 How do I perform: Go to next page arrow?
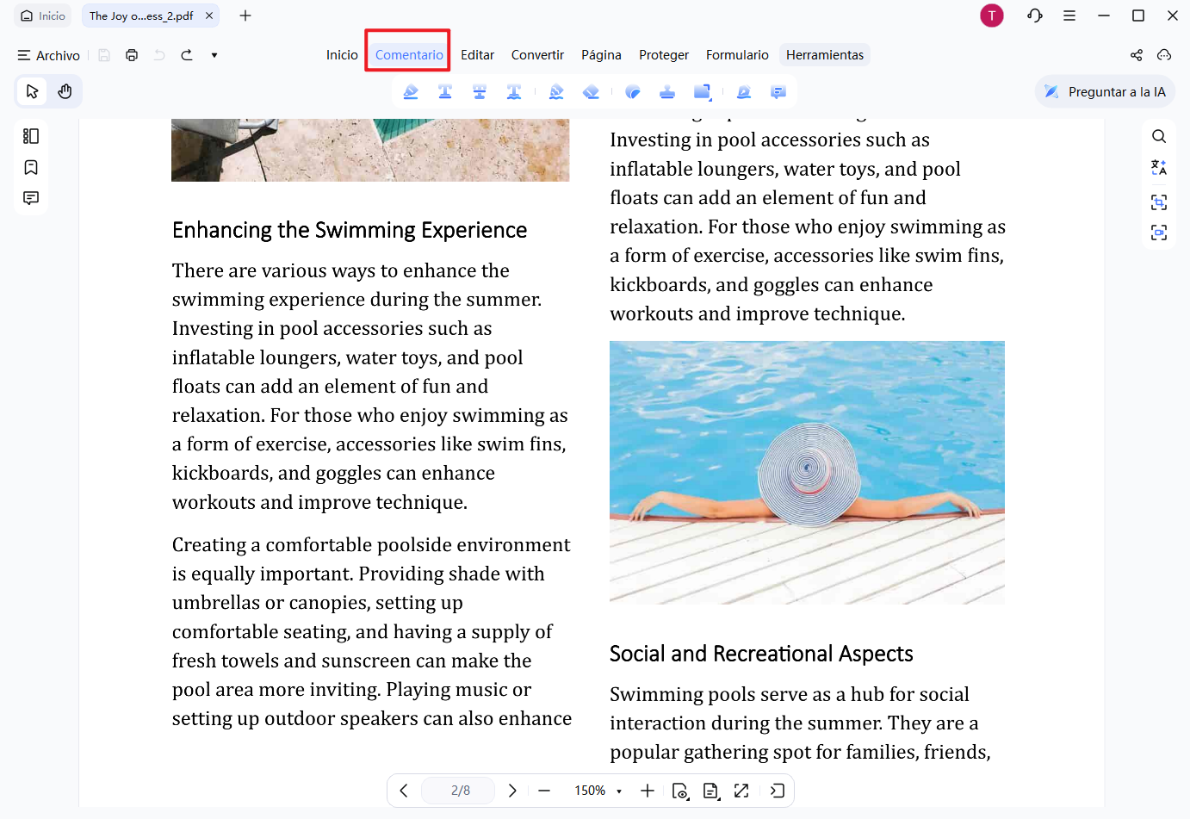[x=512, y=791]
